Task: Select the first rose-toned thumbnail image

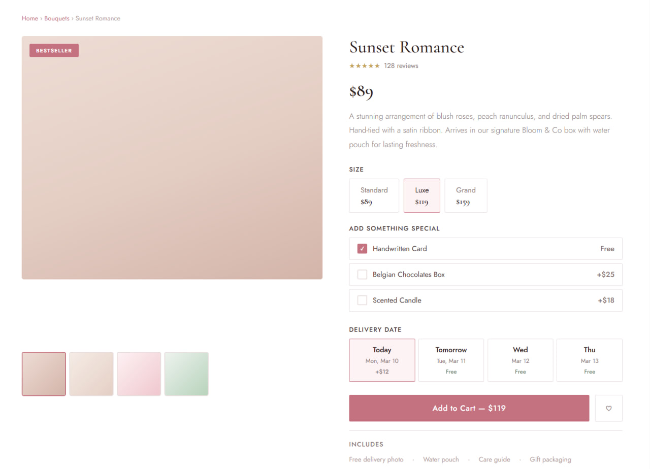Action: pos(44,374)
